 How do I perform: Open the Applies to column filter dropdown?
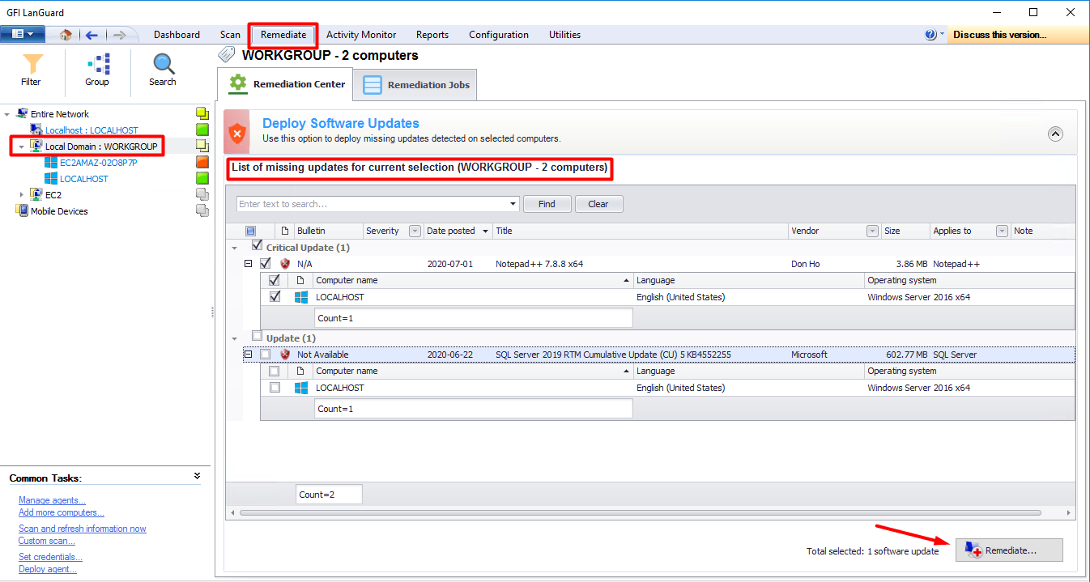(1002, 231)
